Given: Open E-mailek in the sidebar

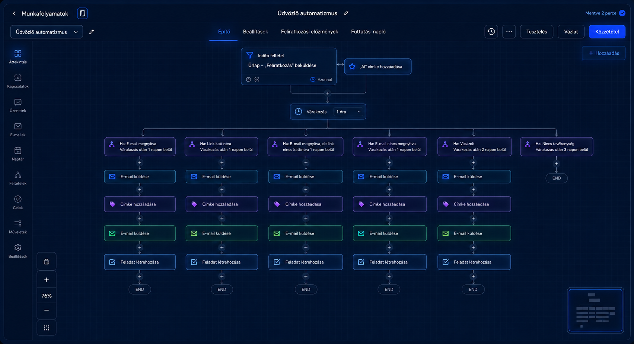Looking at the screenshot, I should 18,130.
